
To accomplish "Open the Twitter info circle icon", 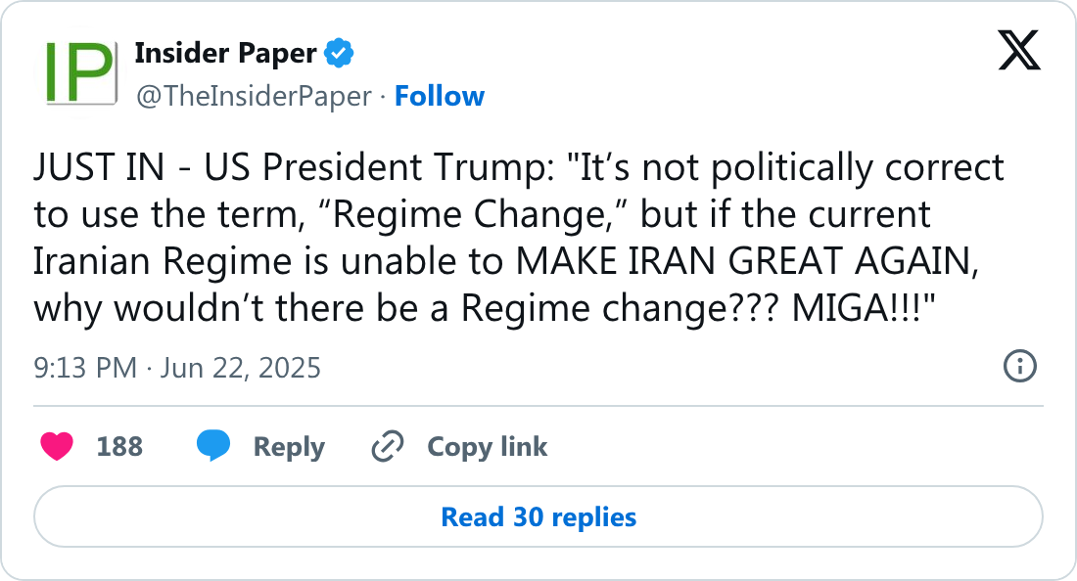I will (x=1020, y=367).
